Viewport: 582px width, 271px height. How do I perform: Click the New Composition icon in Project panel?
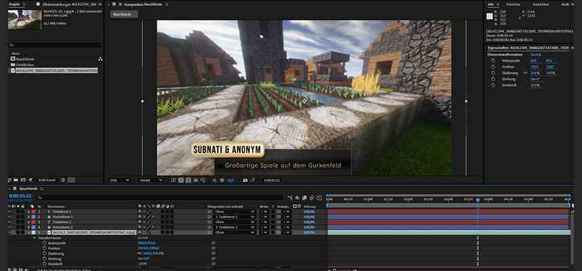point(23,180)
